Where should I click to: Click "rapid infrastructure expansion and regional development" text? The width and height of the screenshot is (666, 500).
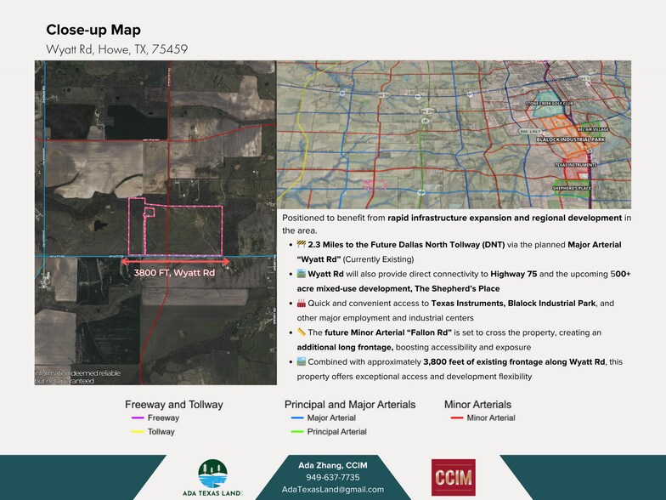(x=505, y=218)
